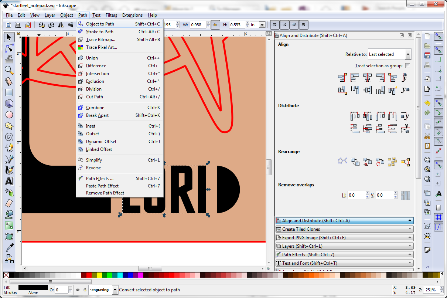Toggle layer visibility eye icon in status bar
Viewport: 447px width, 298px height.
[78, 290]
